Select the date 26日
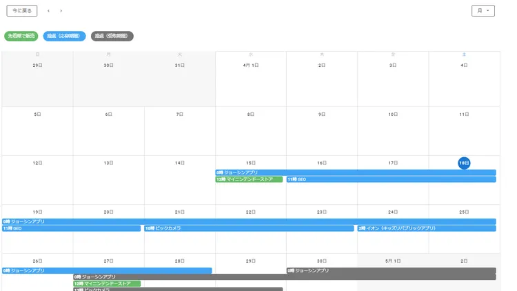The image size is (517, 291). [x=37, y=261]
